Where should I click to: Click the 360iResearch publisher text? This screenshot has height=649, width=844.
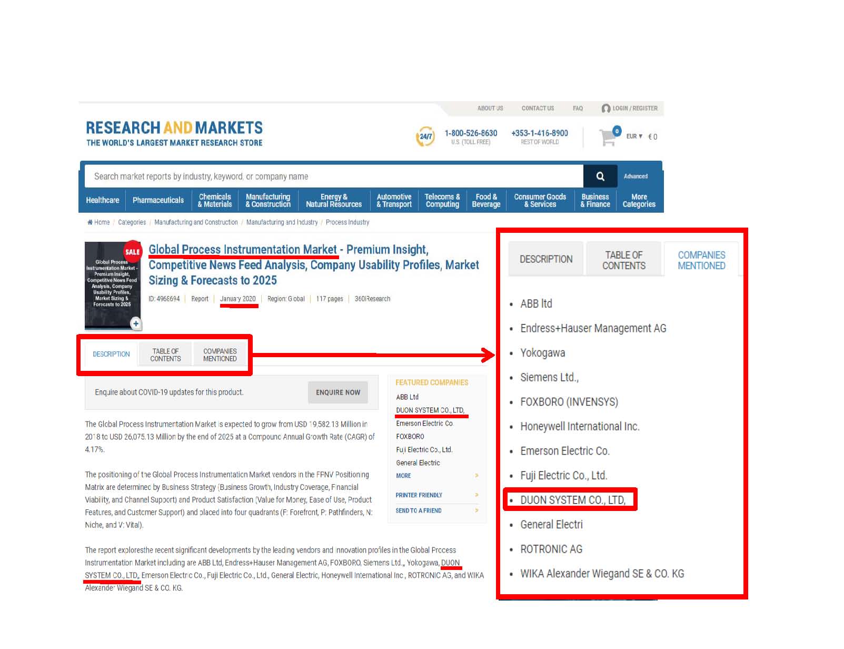(372, 299)
